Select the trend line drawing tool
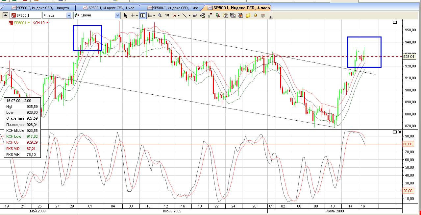Screen dimensions: 421x215 pyautogui.click(x=185, y=15)
